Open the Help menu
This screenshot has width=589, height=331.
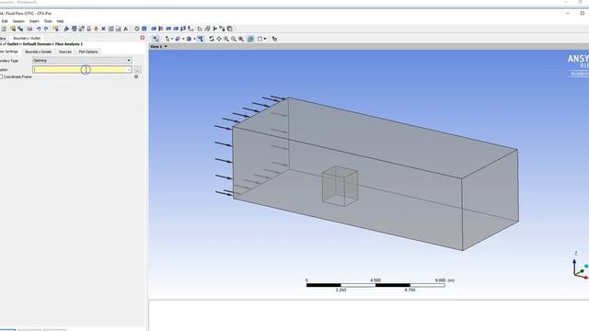pos(60,21)
